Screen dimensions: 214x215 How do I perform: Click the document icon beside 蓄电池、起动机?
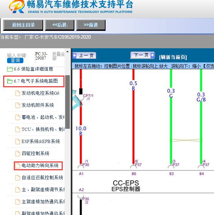[17, 117]
